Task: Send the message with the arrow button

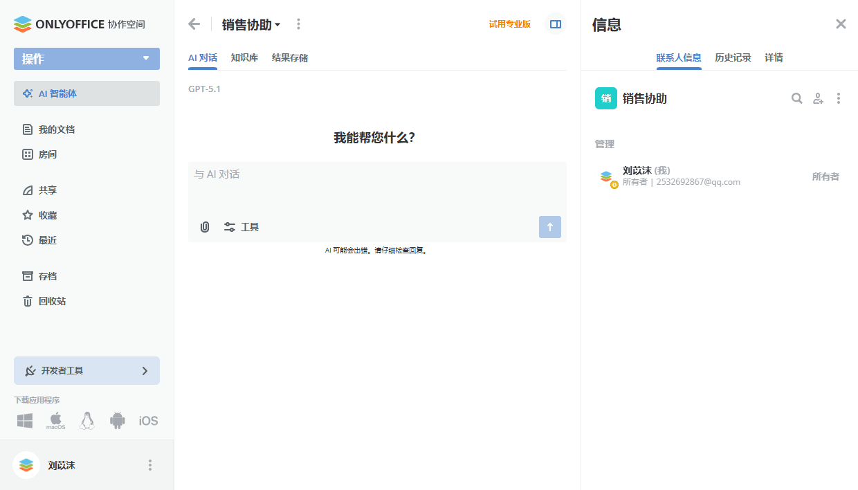Action: (550, 227)
